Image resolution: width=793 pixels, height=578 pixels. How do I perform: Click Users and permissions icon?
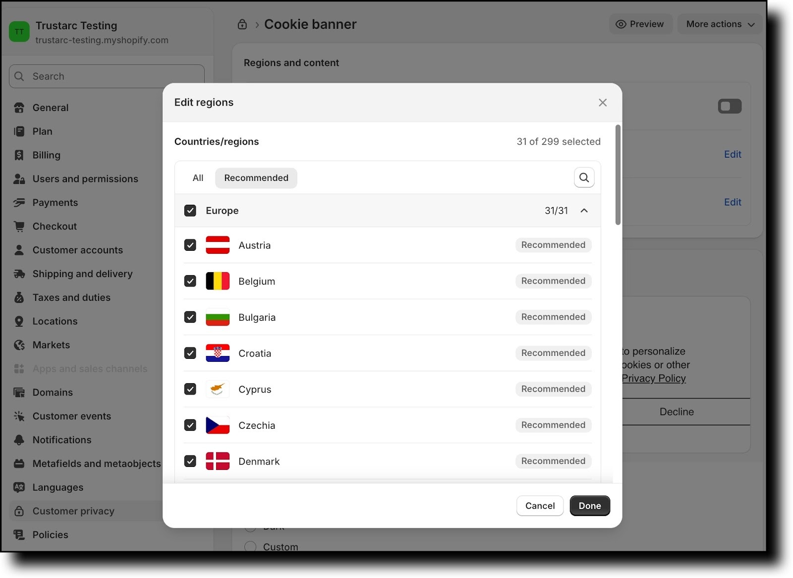(19, 179)
